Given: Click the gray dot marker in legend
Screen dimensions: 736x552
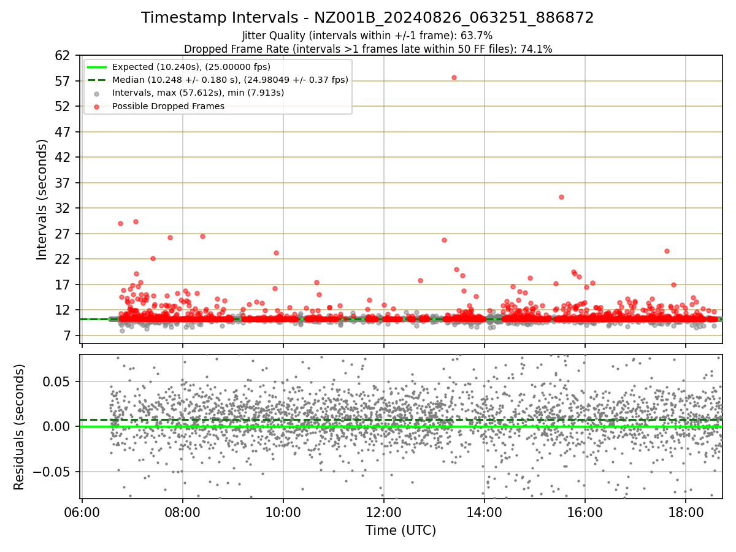Looking at the screenshot, I should coord(97,93).
